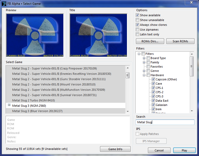Select Metal Slug 2 Turbo (NGM-9410)

[65, 100]
